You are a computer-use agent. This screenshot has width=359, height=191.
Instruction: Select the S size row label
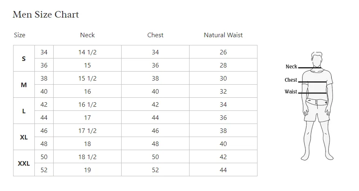[x=24, y=58]
